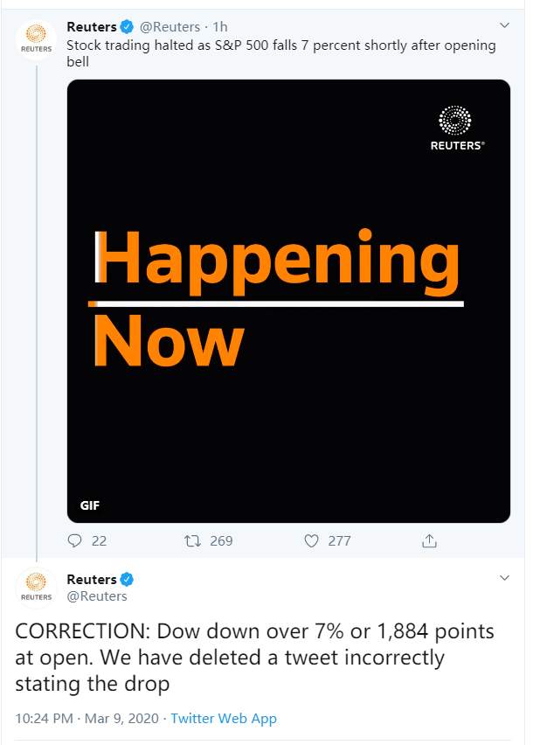Image resolution: width=547 pixels, height=745 pixels.
Task: Click the Reuters display name on correction tweet
Action: 92,579
